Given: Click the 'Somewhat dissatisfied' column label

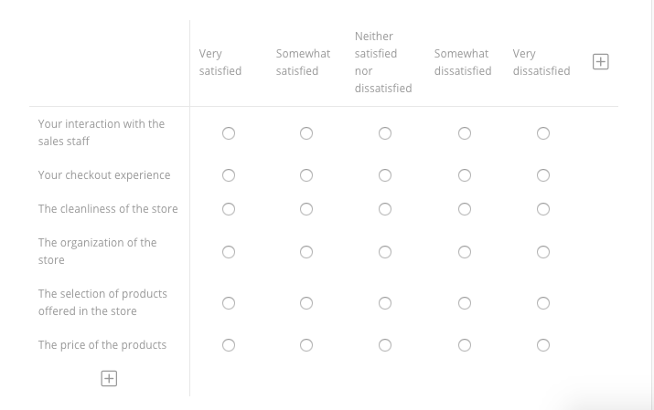Looking at the screenshot, I should (x=462, y=62).
